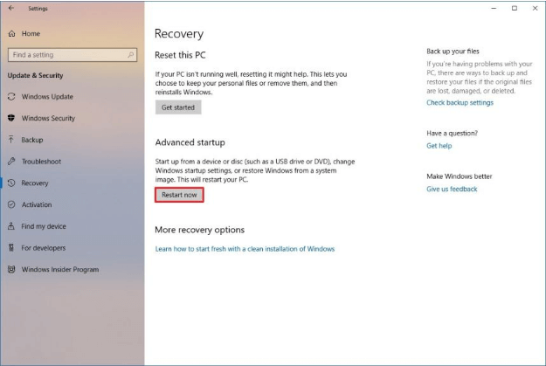The image size is (546, 366).
Task: Open the Troubleshoot page
Action: pyautogui.click(x=41, y=162)
